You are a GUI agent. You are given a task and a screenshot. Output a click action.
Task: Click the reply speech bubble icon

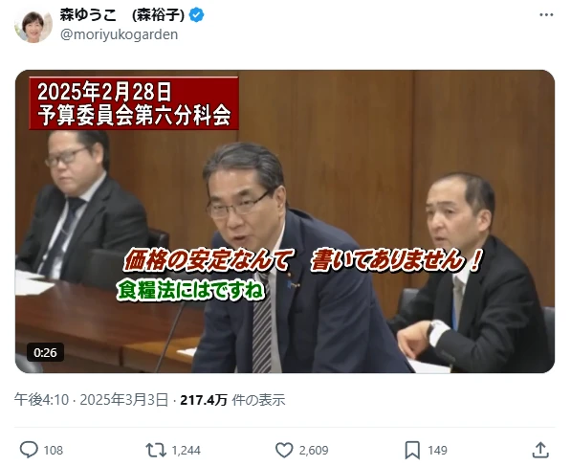[29, 450]
